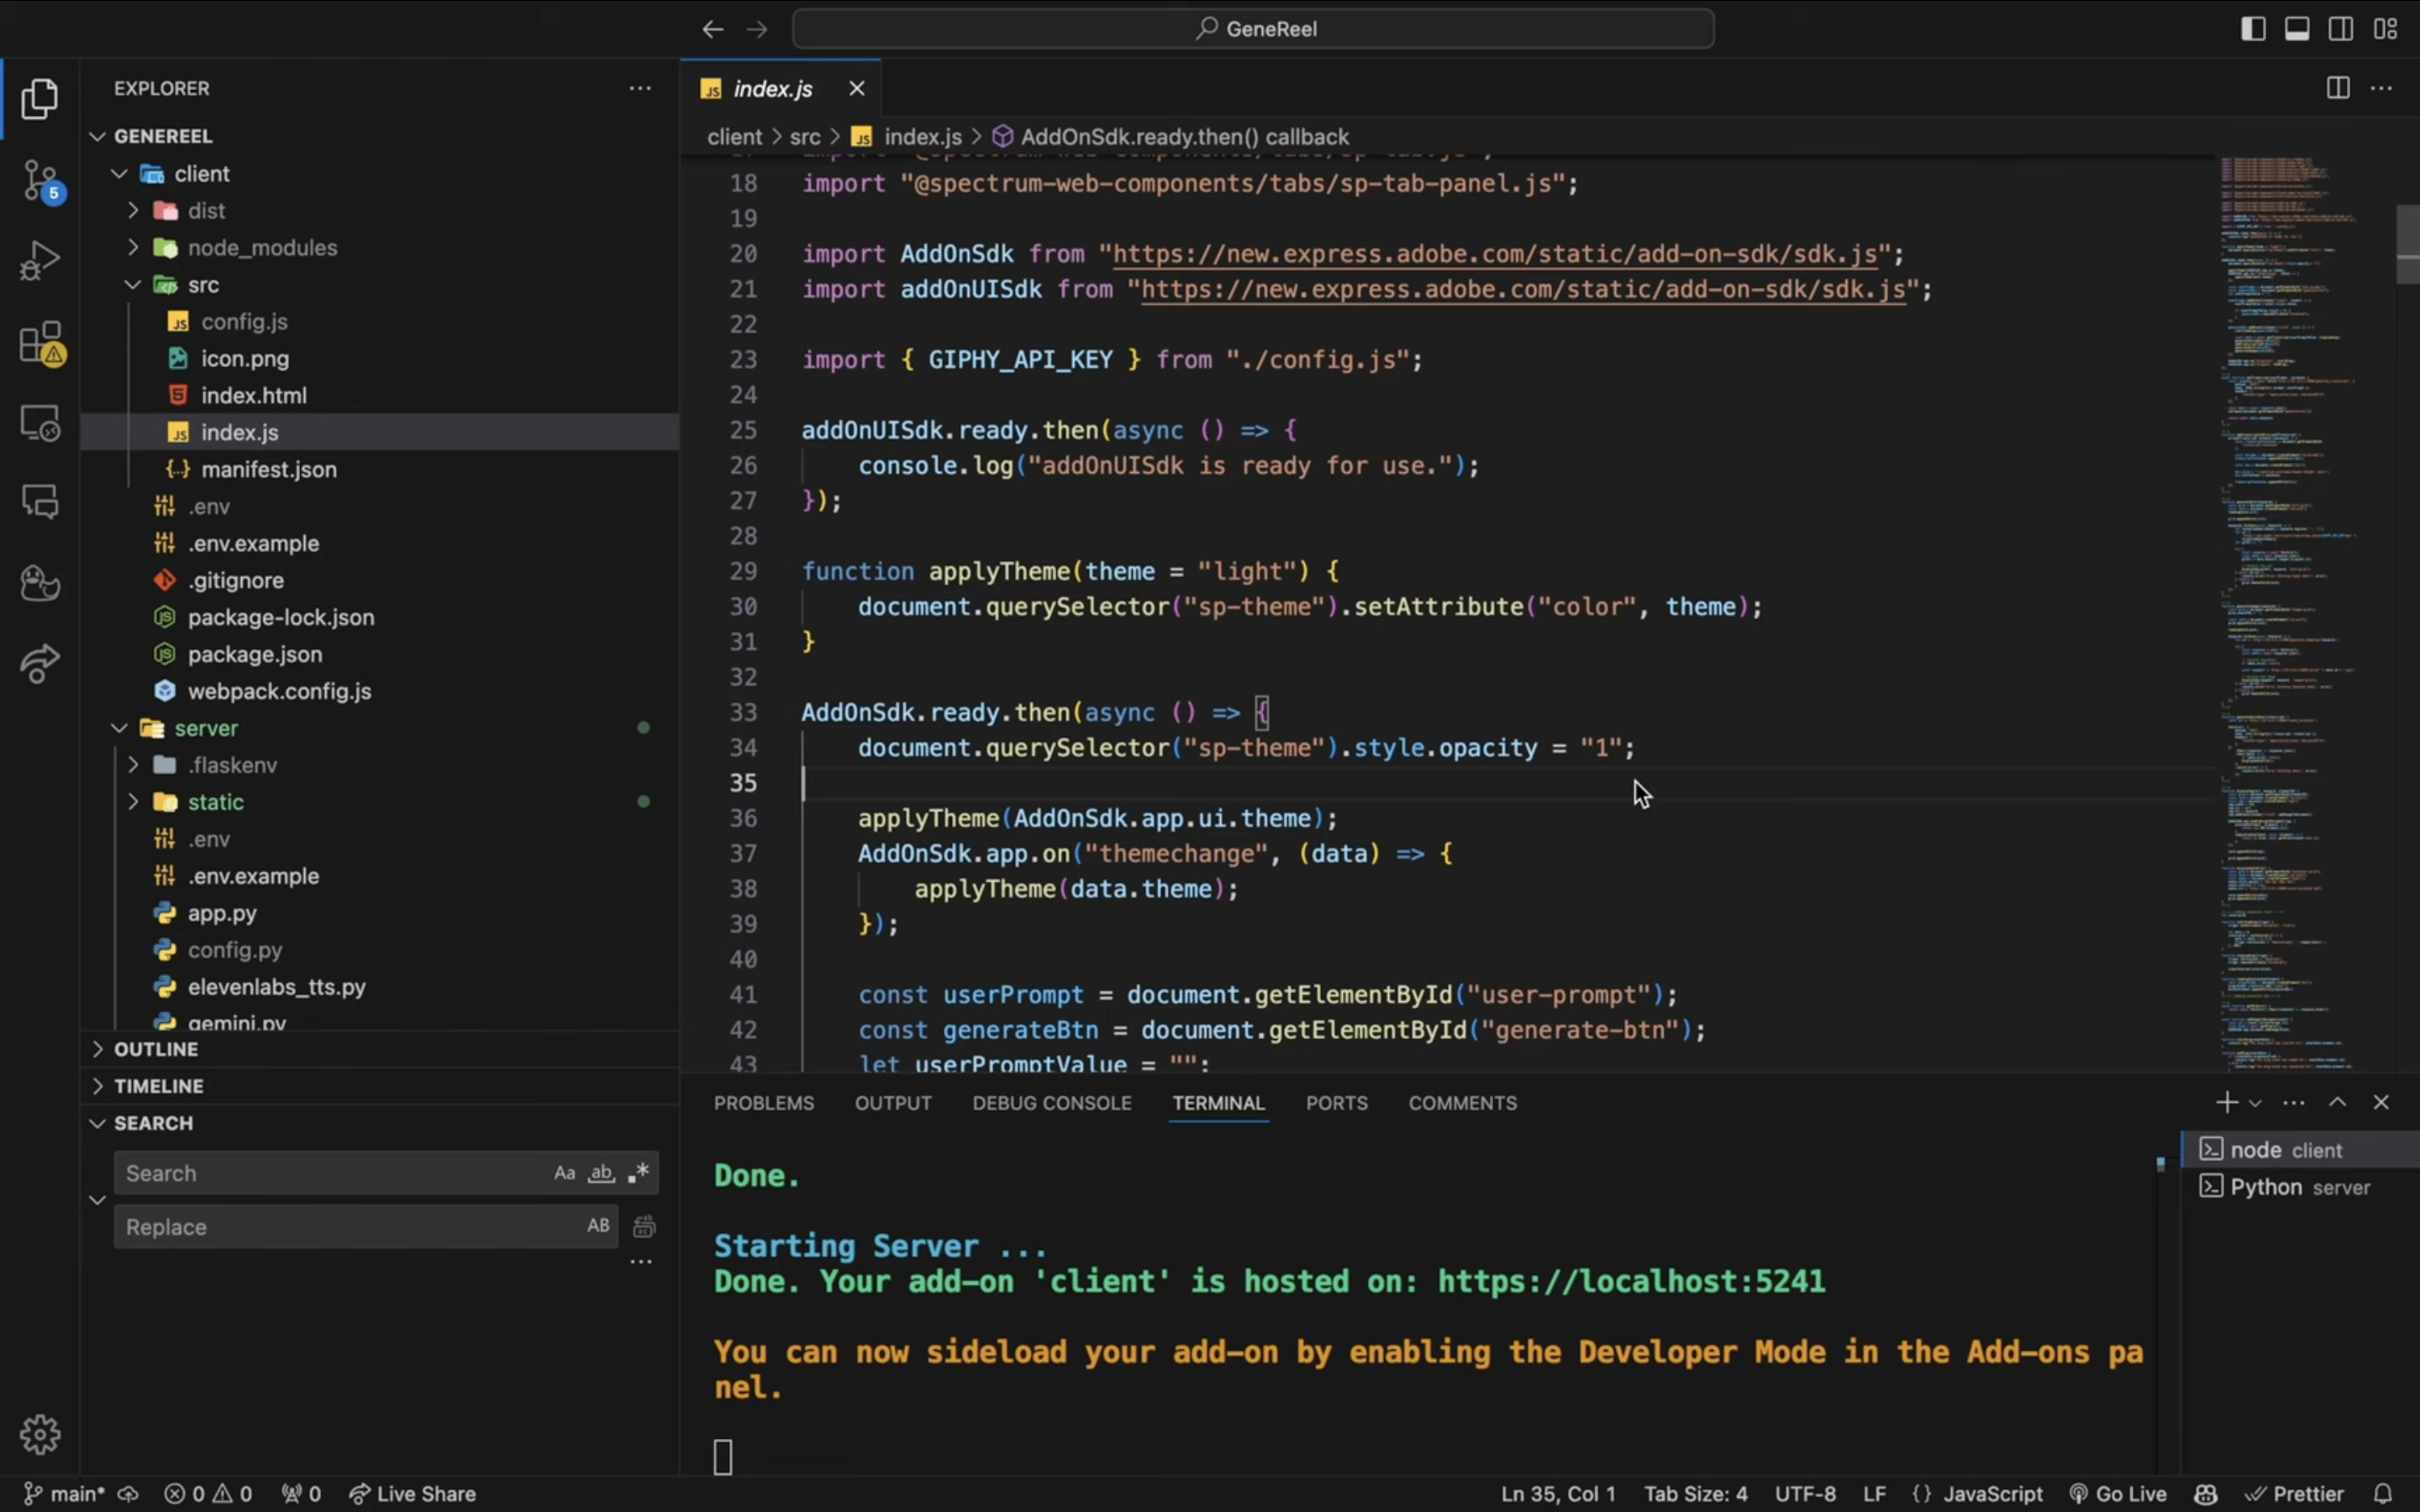Open the Manage gear icon
This screenshot has height=1512, width=2420.
pos(40,1434)
